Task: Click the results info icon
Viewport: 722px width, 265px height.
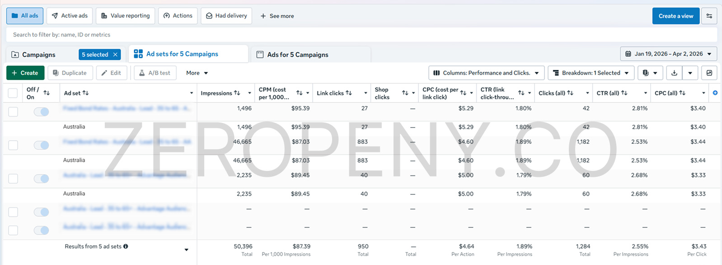Action: [x=126, y=246]
